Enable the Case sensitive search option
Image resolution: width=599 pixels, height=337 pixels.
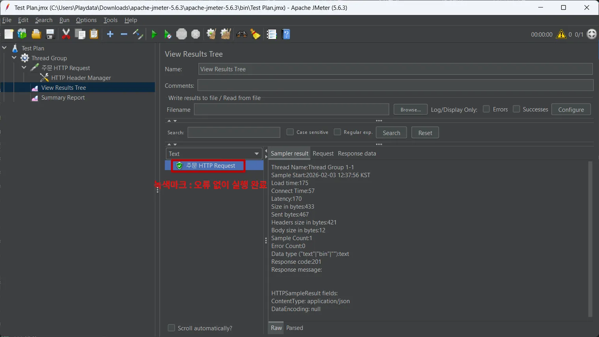click(x=290, y=132)
